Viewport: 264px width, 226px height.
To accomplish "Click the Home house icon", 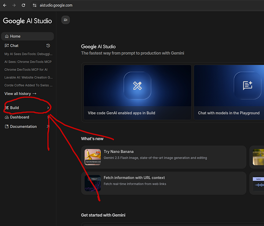I will pyautogui.click(x=7, y=36).
